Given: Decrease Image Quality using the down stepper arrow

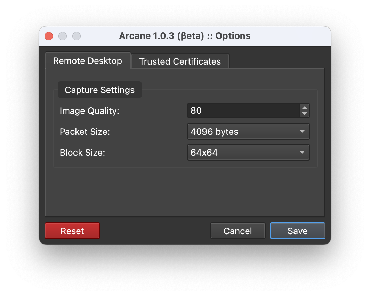Looking at the screenshot, I should 305,113.
